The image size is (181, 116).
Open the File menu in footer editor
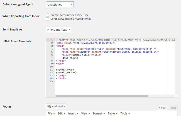tap(51, 113)
